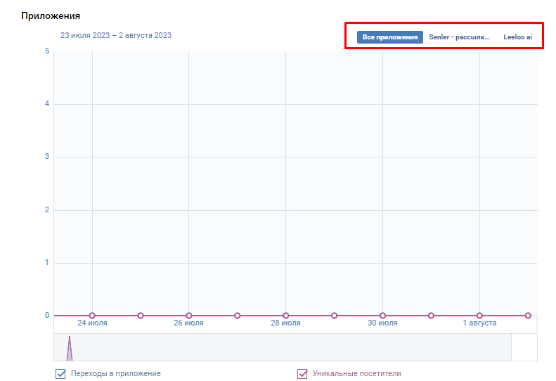Image resolution: width=556 pixels, height=381 pixels.
Task: Select the data point at 1 августа
Action: [479, 316]
